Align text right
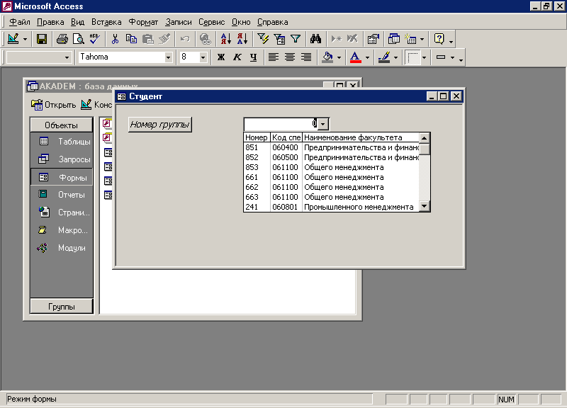Image resolution: width=567 pixels, height=408 pixels. point(306,57)
